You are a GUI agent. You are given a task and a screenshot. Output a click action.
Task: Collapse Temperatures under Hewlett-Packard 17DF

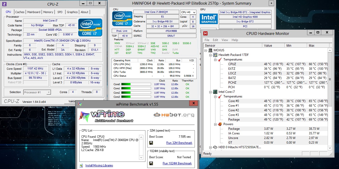(x=215, y=60)
